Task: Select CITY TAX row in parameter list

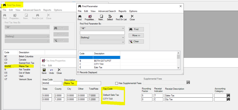Action: [99, 64]
